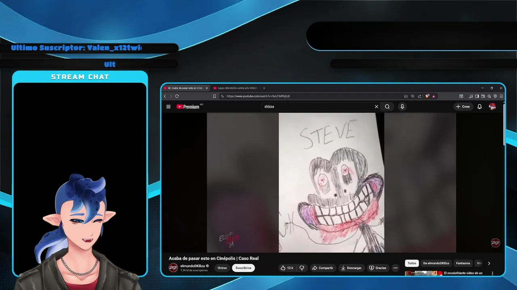
Task: Open media controls music note icon
Action: click(x=471, y=96)
